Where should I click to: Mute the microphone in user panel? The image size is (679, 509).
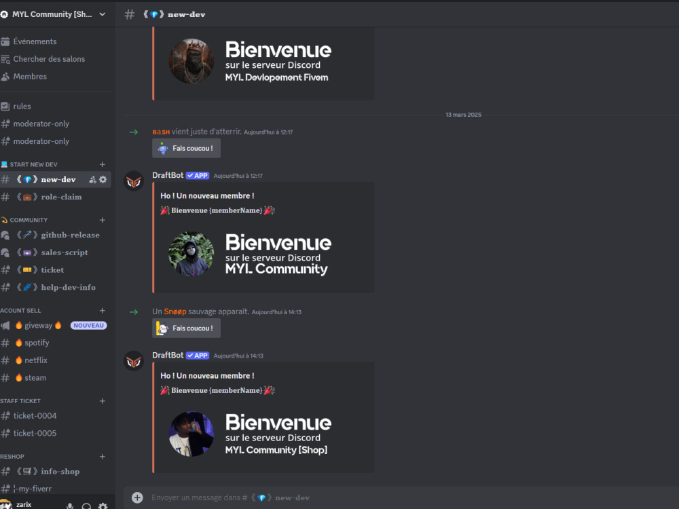tap(70, 506)
